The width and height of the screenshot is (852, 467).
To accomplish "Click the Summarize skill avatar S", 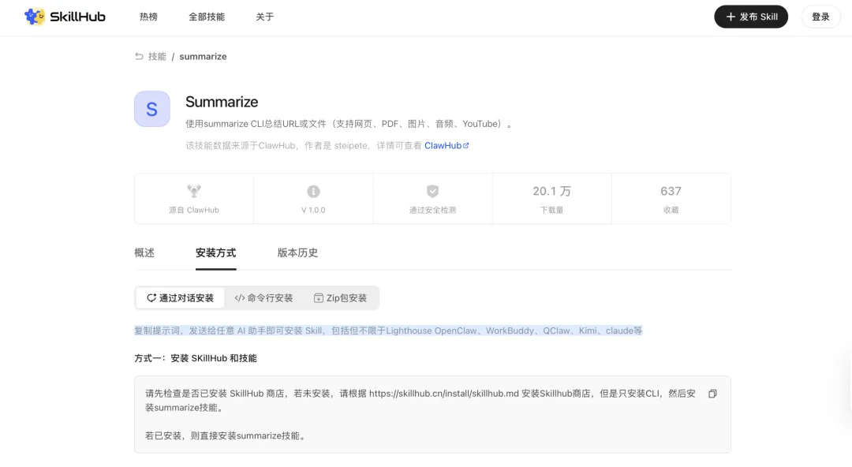I will pos(152,109).
